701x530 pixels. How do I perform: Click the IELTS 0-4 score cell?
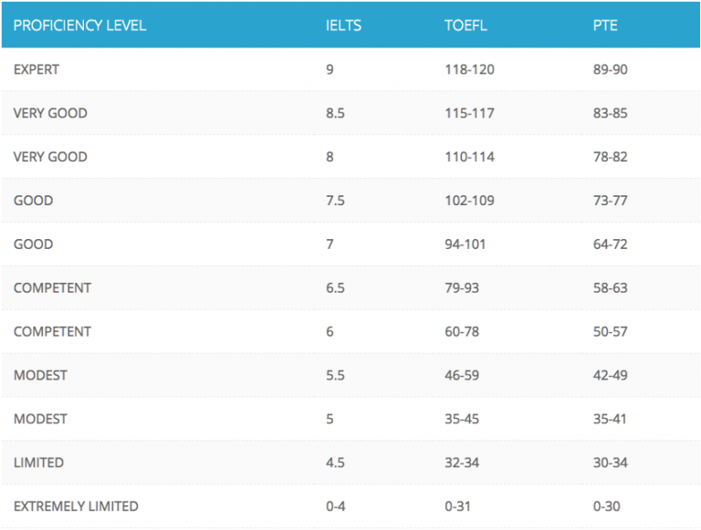pos(336,506)
